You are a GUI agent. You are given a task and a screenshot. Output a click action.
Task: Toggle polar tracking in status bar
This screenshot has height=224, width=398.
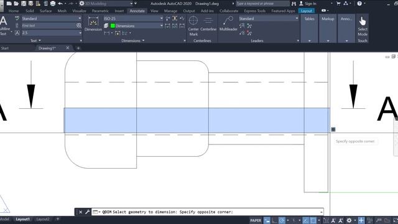tap(282, 220)
